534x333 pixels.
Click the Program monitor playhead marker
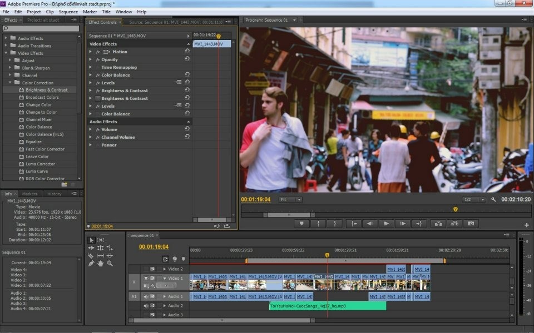point(456,209)
